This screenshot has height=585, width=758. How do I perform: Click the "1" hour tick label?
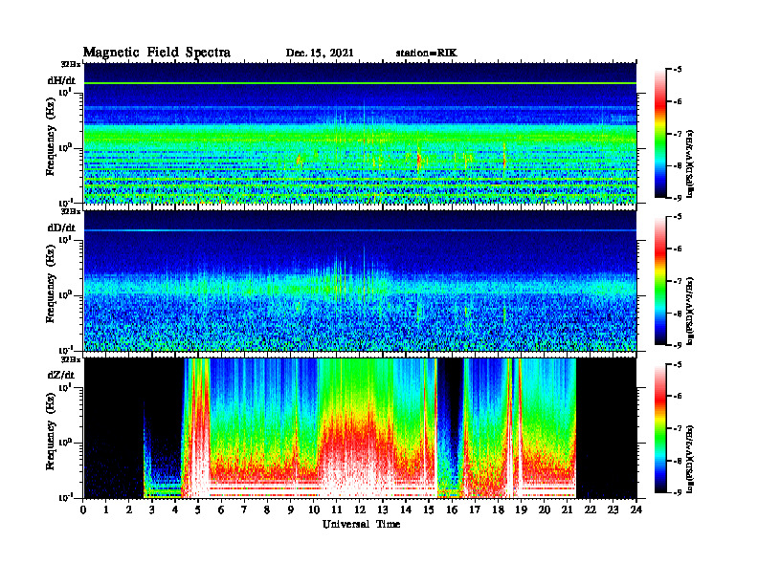tap(106, 510)
